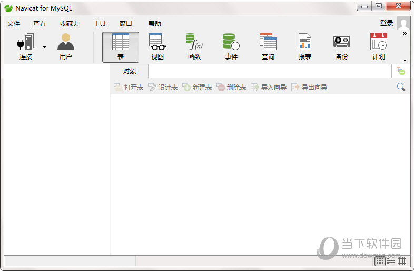The image size is (414, 271).
Task: Click the user avatar icon
Action: pyautogui.click(x=403, y=23)
